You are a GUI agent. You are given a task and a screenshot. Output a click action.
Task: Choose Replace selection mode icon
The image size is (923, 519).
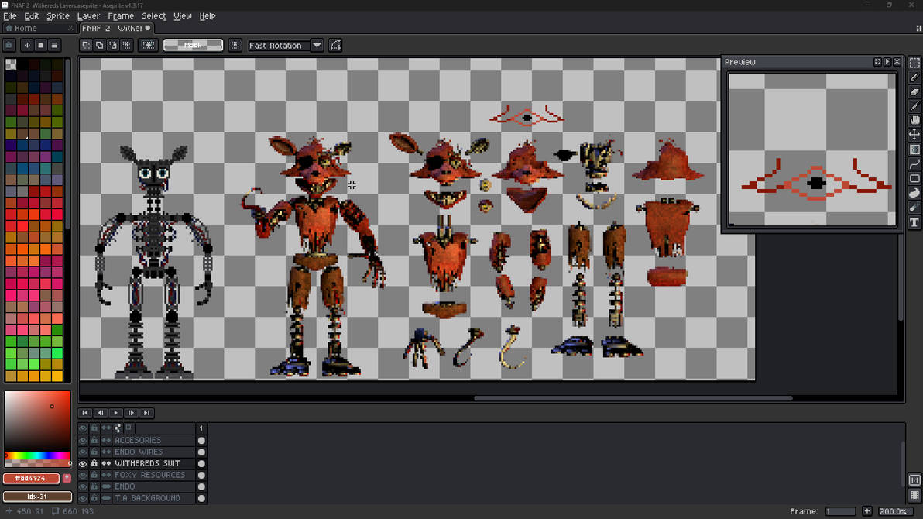click(86, 45)
